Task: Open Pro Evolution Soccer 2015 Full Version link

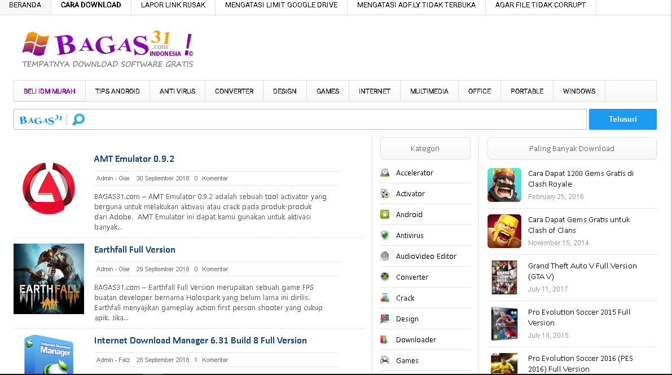Action: (x=579, y=317)
